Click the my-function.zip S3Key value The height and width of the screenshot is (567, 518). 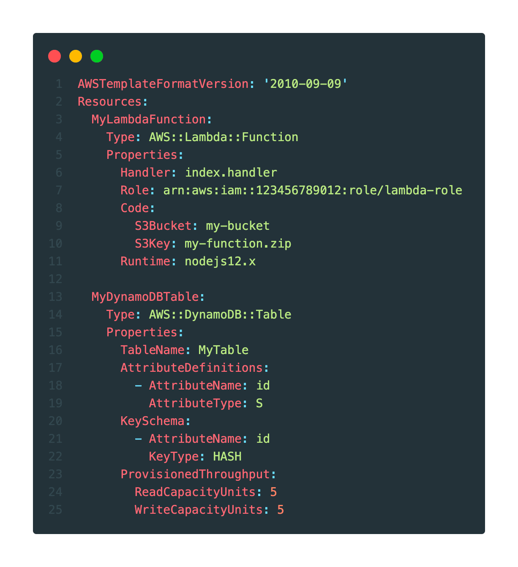coord(238,243)
